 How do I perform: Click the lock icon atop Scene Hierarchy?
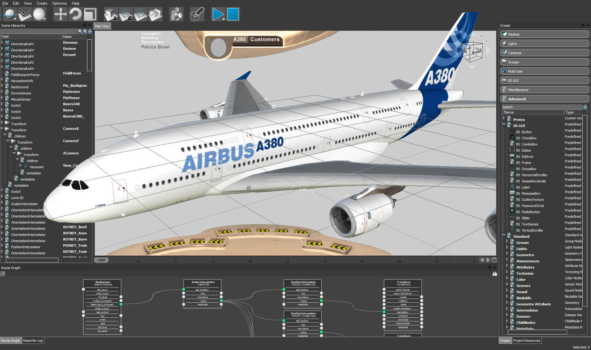[x=90, y=31]
